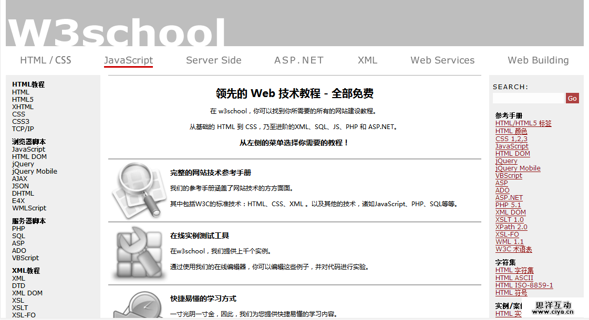
Task: Open jQuery Mobile in left sidebar
Action: click(x=35, y=172)
